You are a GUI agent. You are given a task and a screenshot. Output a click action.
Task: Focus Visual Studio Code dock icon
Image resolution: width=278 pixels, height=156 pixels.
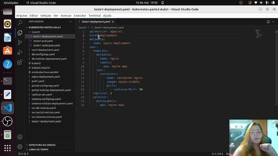pyautogui.click(x=7, y=108)
